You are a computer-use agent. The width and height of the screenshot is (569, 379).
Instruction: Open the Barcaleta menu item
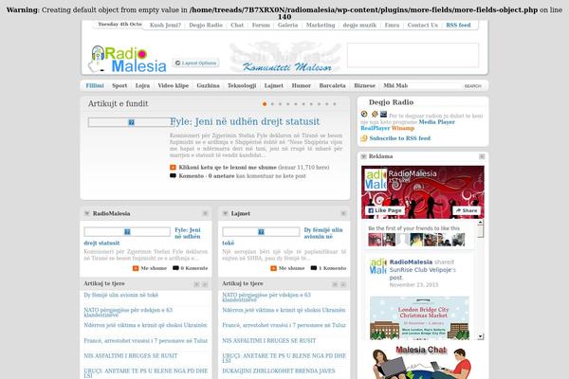pos(333,85)
